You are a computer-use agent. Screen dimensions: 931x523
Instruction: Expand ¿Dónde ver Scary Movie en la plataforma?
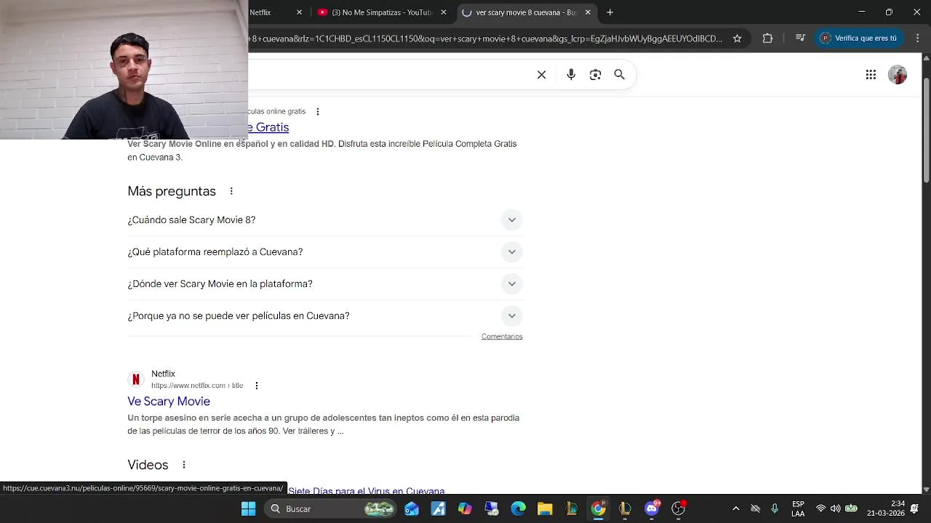(325, 284)
